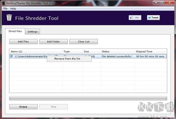Minimize the File Shredder Tool window

(x=156, y=2)
